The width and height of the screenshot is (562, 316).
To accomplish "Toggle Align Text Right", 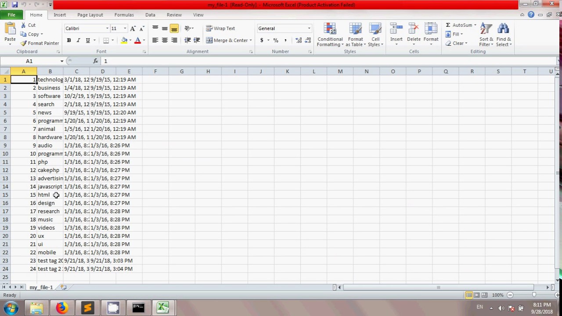I will (x=174, y=40).
